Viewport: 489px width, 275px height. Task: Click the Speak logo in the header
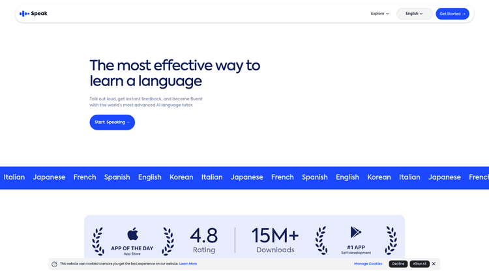(x=33, y=14)
